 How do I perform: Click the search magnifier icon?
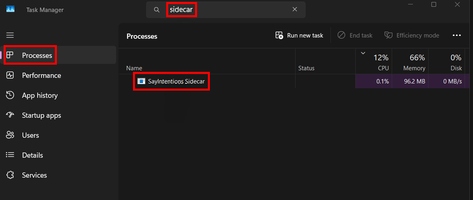pyautogui.click(x=157, y=10)
